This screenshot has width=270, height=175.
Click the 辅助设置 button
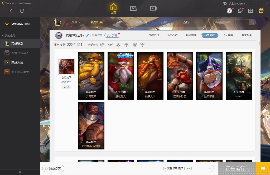point(53,169)
